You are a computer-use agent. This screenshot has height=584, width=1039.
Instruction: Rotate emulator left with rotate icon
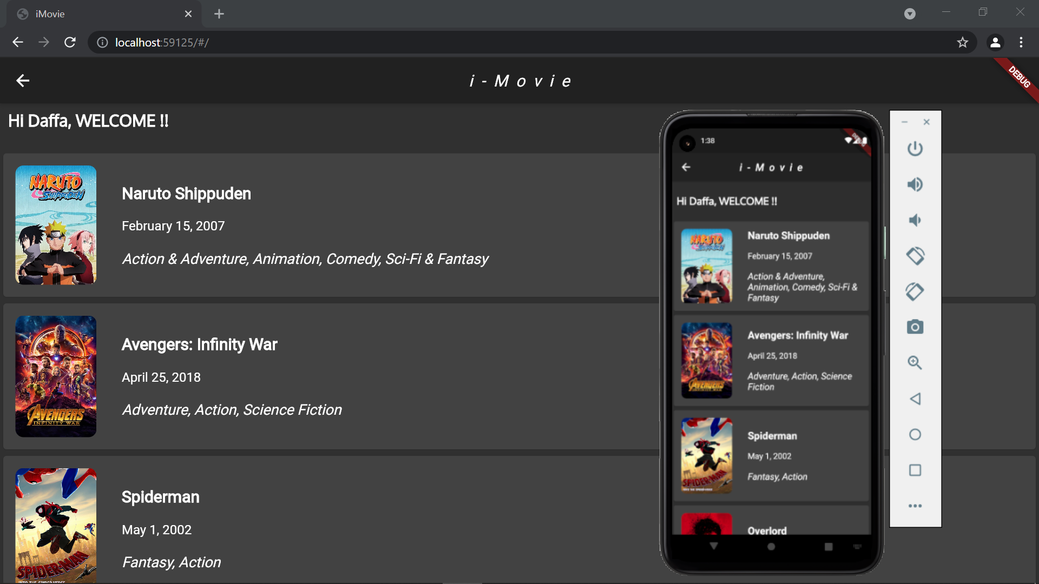(915, 256)
